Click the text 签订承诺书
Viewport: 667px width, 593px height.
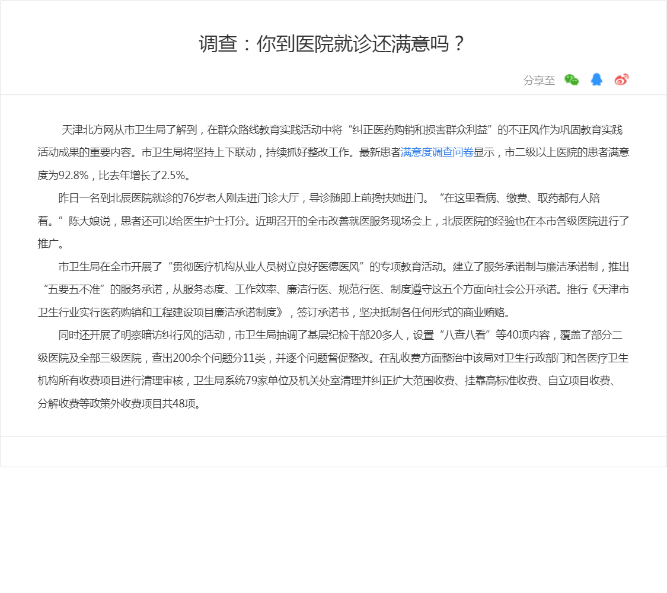(323, 313)
